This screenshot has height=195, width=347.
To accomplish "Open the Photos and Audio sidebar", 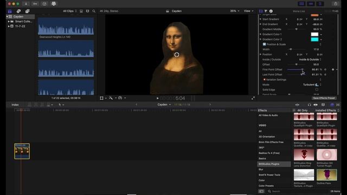I will [18, 11].
